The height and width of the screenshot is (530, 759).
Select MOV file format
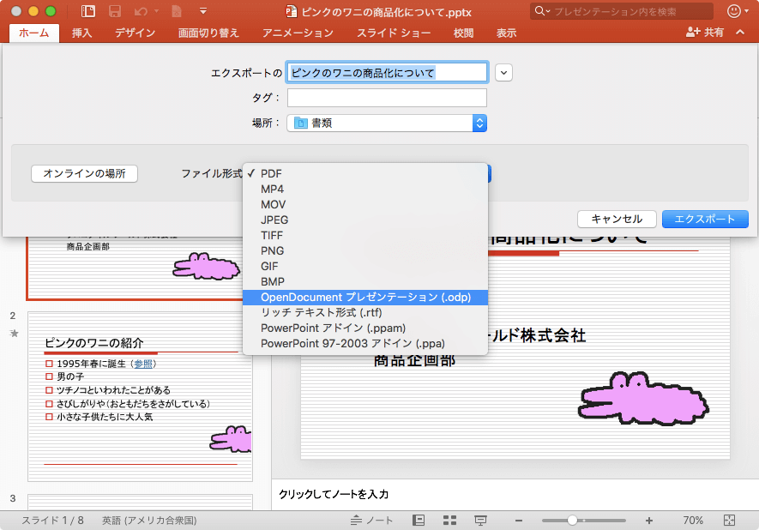pyautogui.click(x=365, y=204)
